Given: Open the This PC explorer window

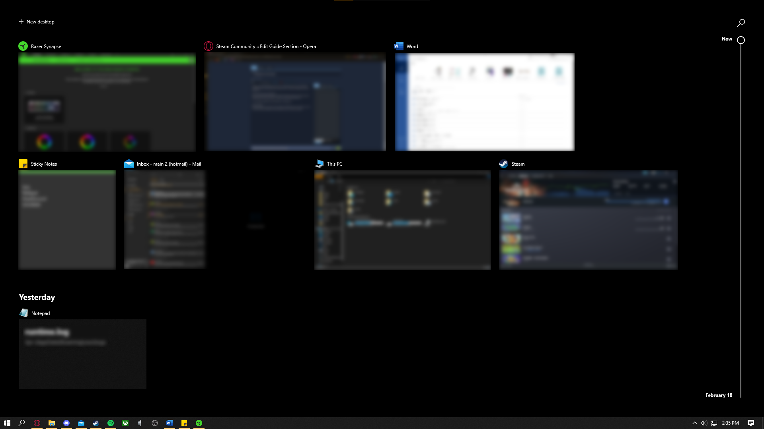Looking at the screenshot, I should pos(402,220).
